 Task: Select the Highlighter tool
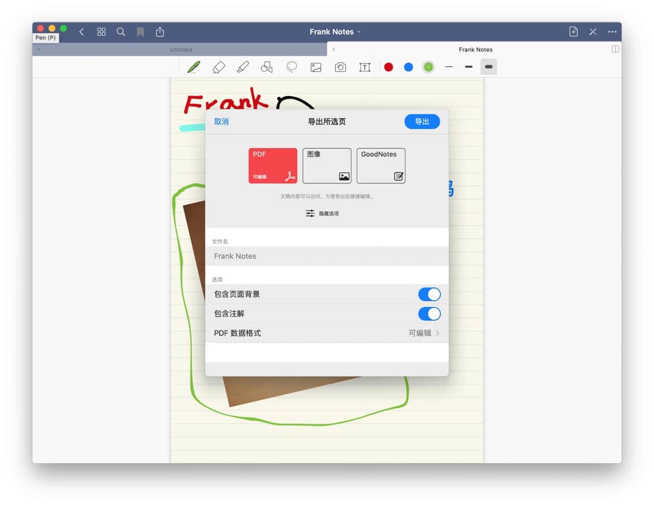pos(242,67)
